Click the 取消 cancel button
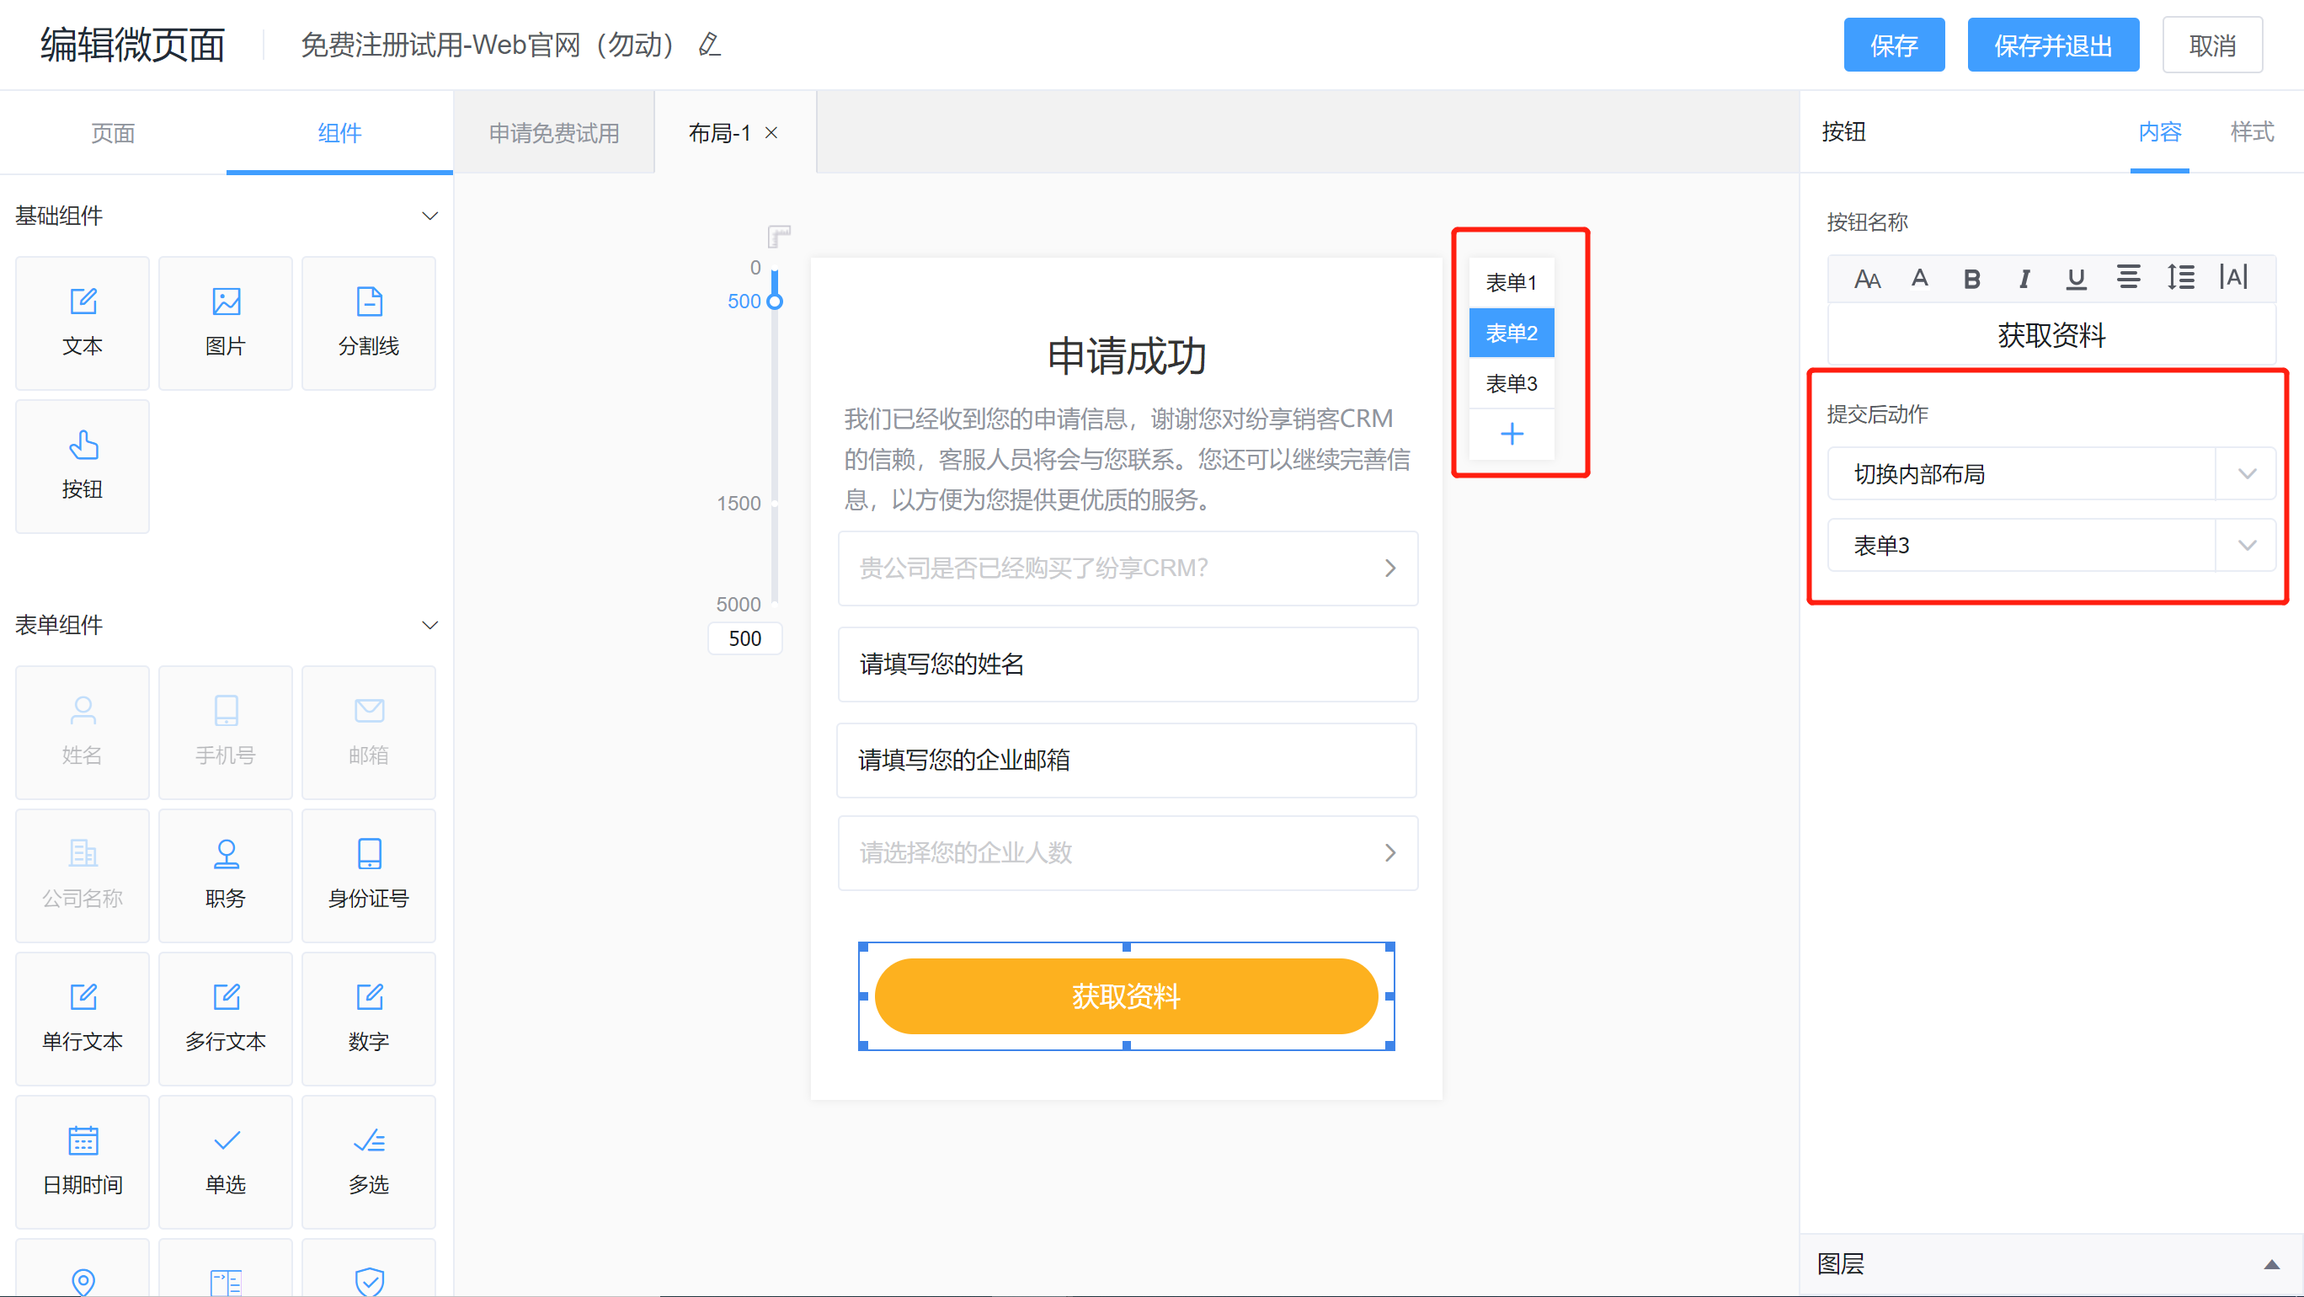 (x=2212, y=45)
